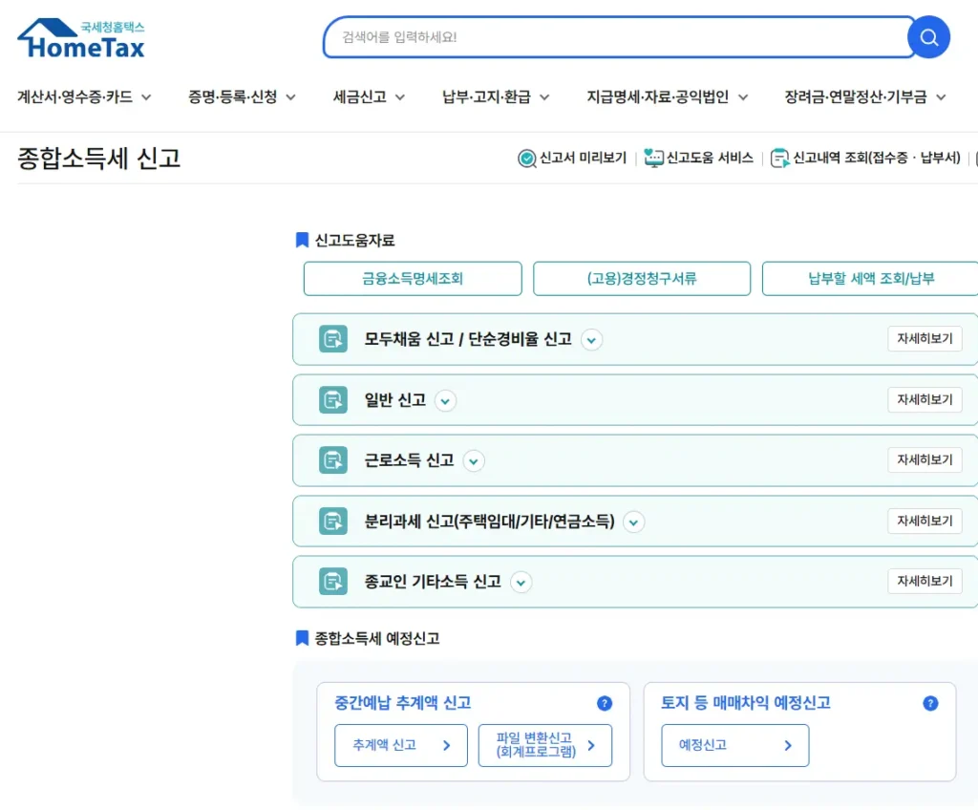978x810 pixels.
Task: Open the 납부·고지·환급 menu
Action: coord(487,96)
